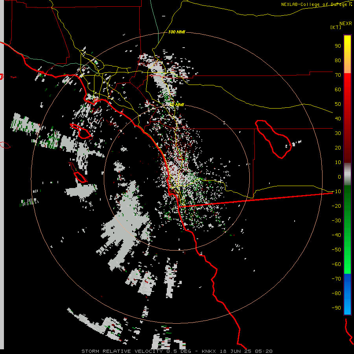Click the -60 knot scale label
The height and width of the screenshot is (354, 354).
point(336,264)
